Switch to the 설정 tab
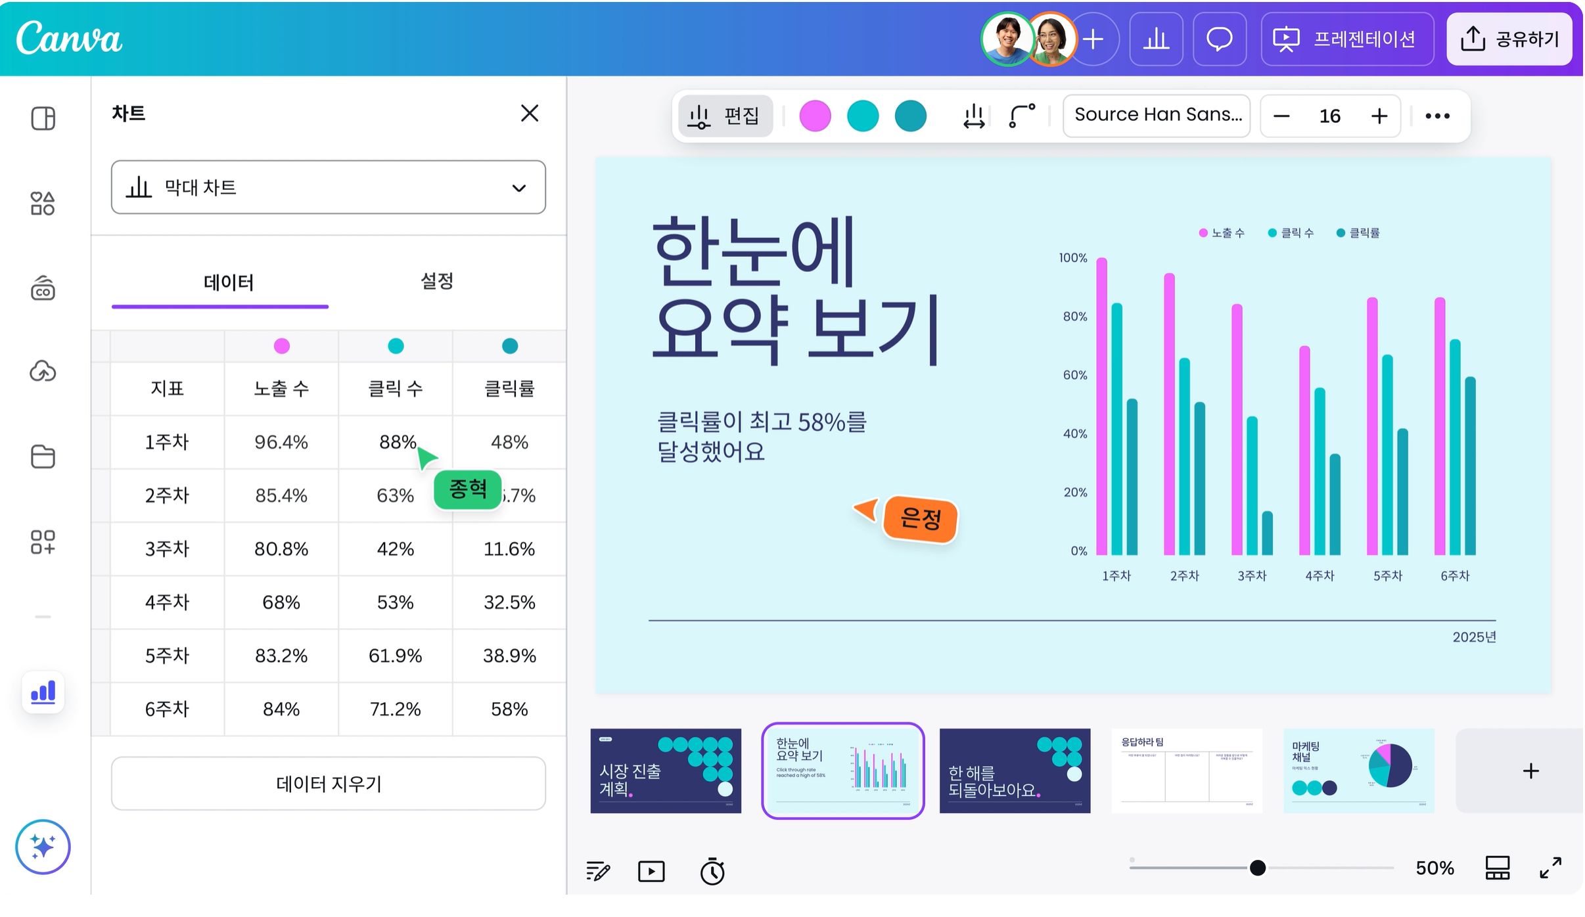The height and width of the screenshot is (917, 1585). (437, 282)
